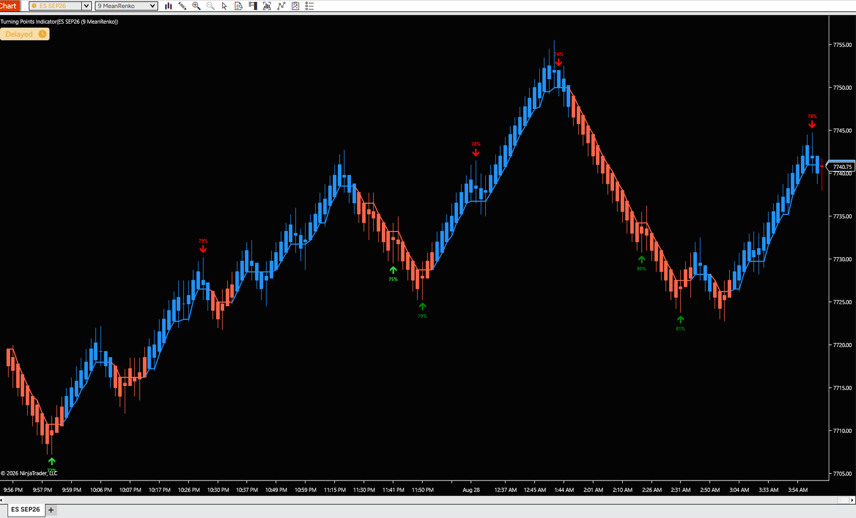The width and height of the screenshot is (856, 518).
Task: Open the Strategies line-node icon
Action: point(281,6)
